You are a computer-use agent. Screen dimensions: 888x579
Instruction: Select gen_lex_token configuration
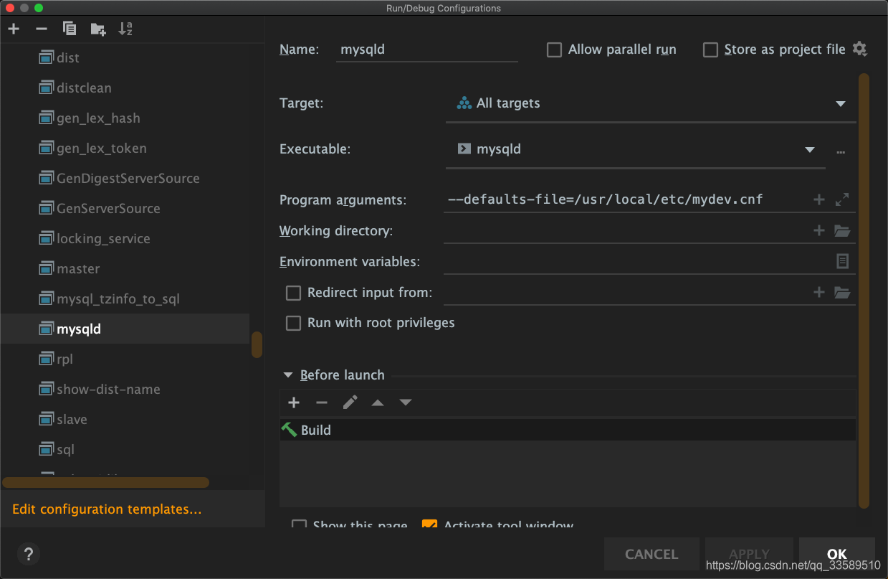click(102, 148)
